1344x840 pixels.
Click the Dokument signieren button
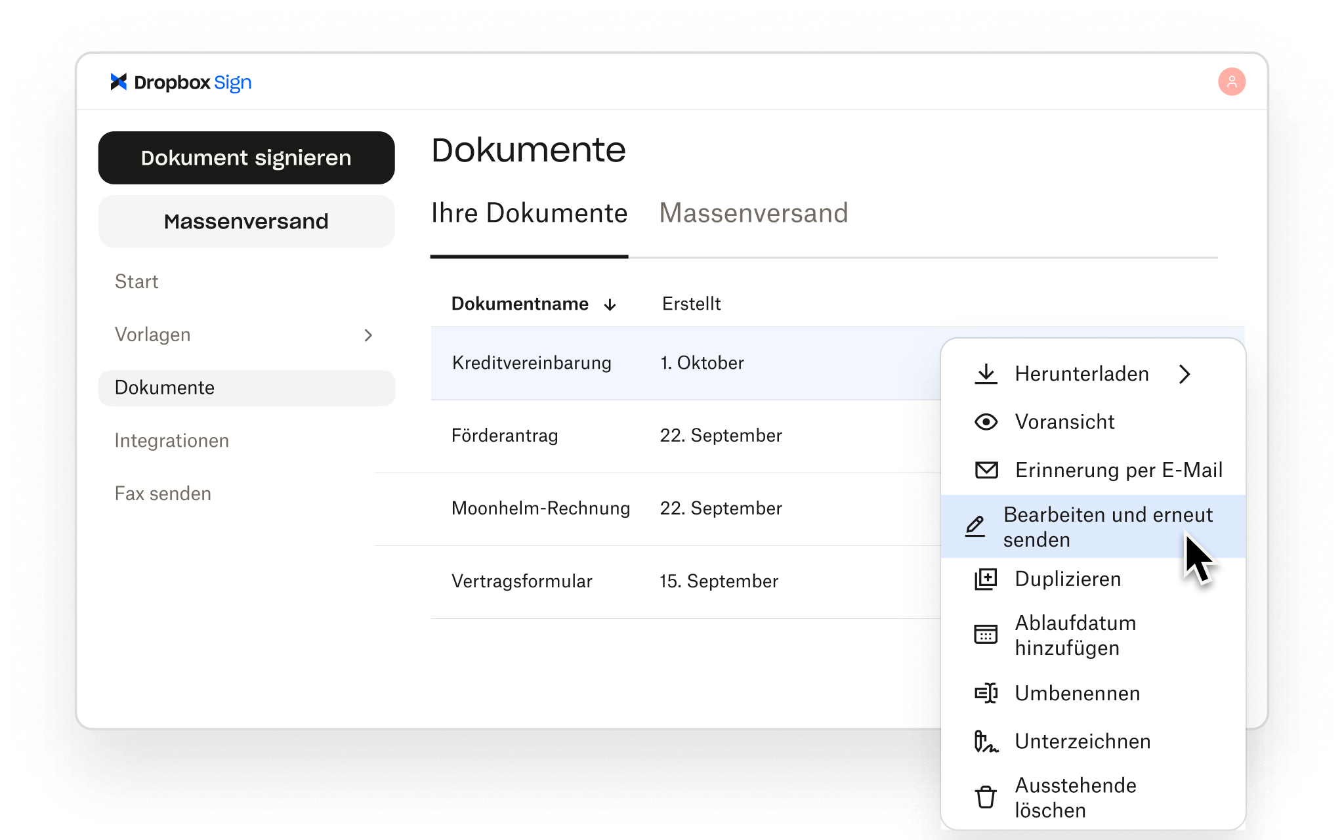[246, 158]
